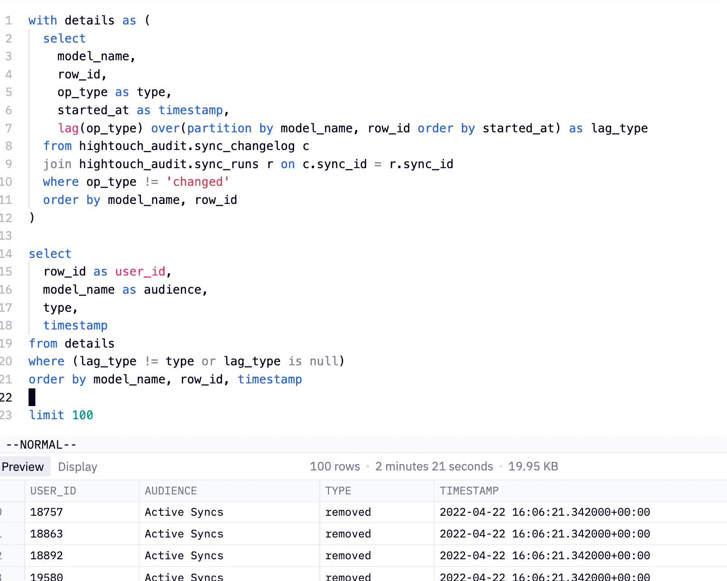Screen dimensions: 727x581
Task: Click the block cursor on line 22
Action: tap(32, 397)
